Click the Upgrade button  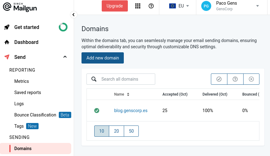pos(114,6)
